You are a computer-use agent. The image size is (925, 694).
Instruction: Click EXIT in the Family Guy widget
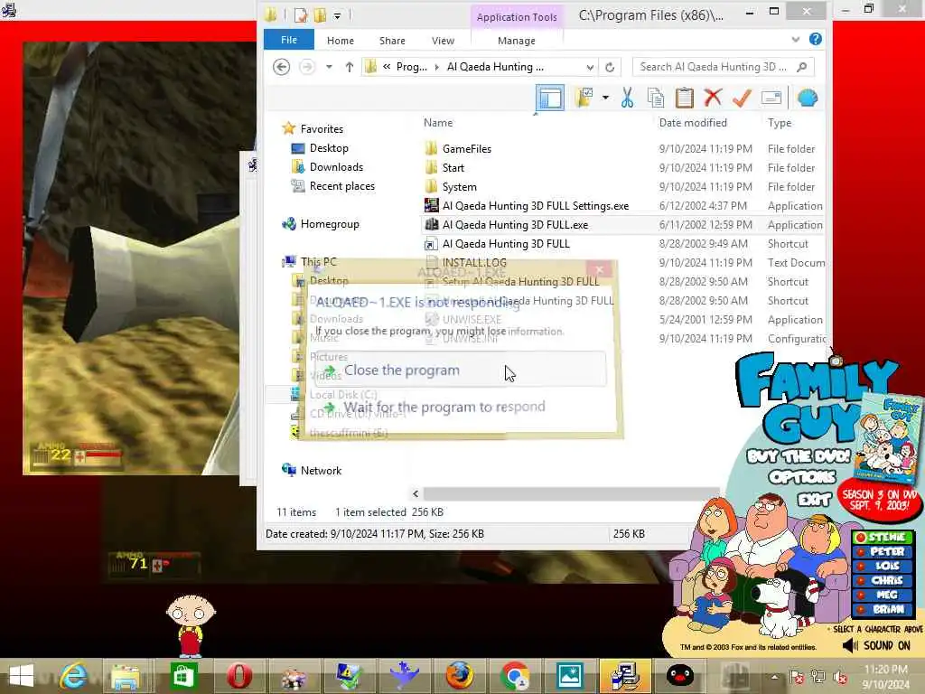tap(814, 500)
